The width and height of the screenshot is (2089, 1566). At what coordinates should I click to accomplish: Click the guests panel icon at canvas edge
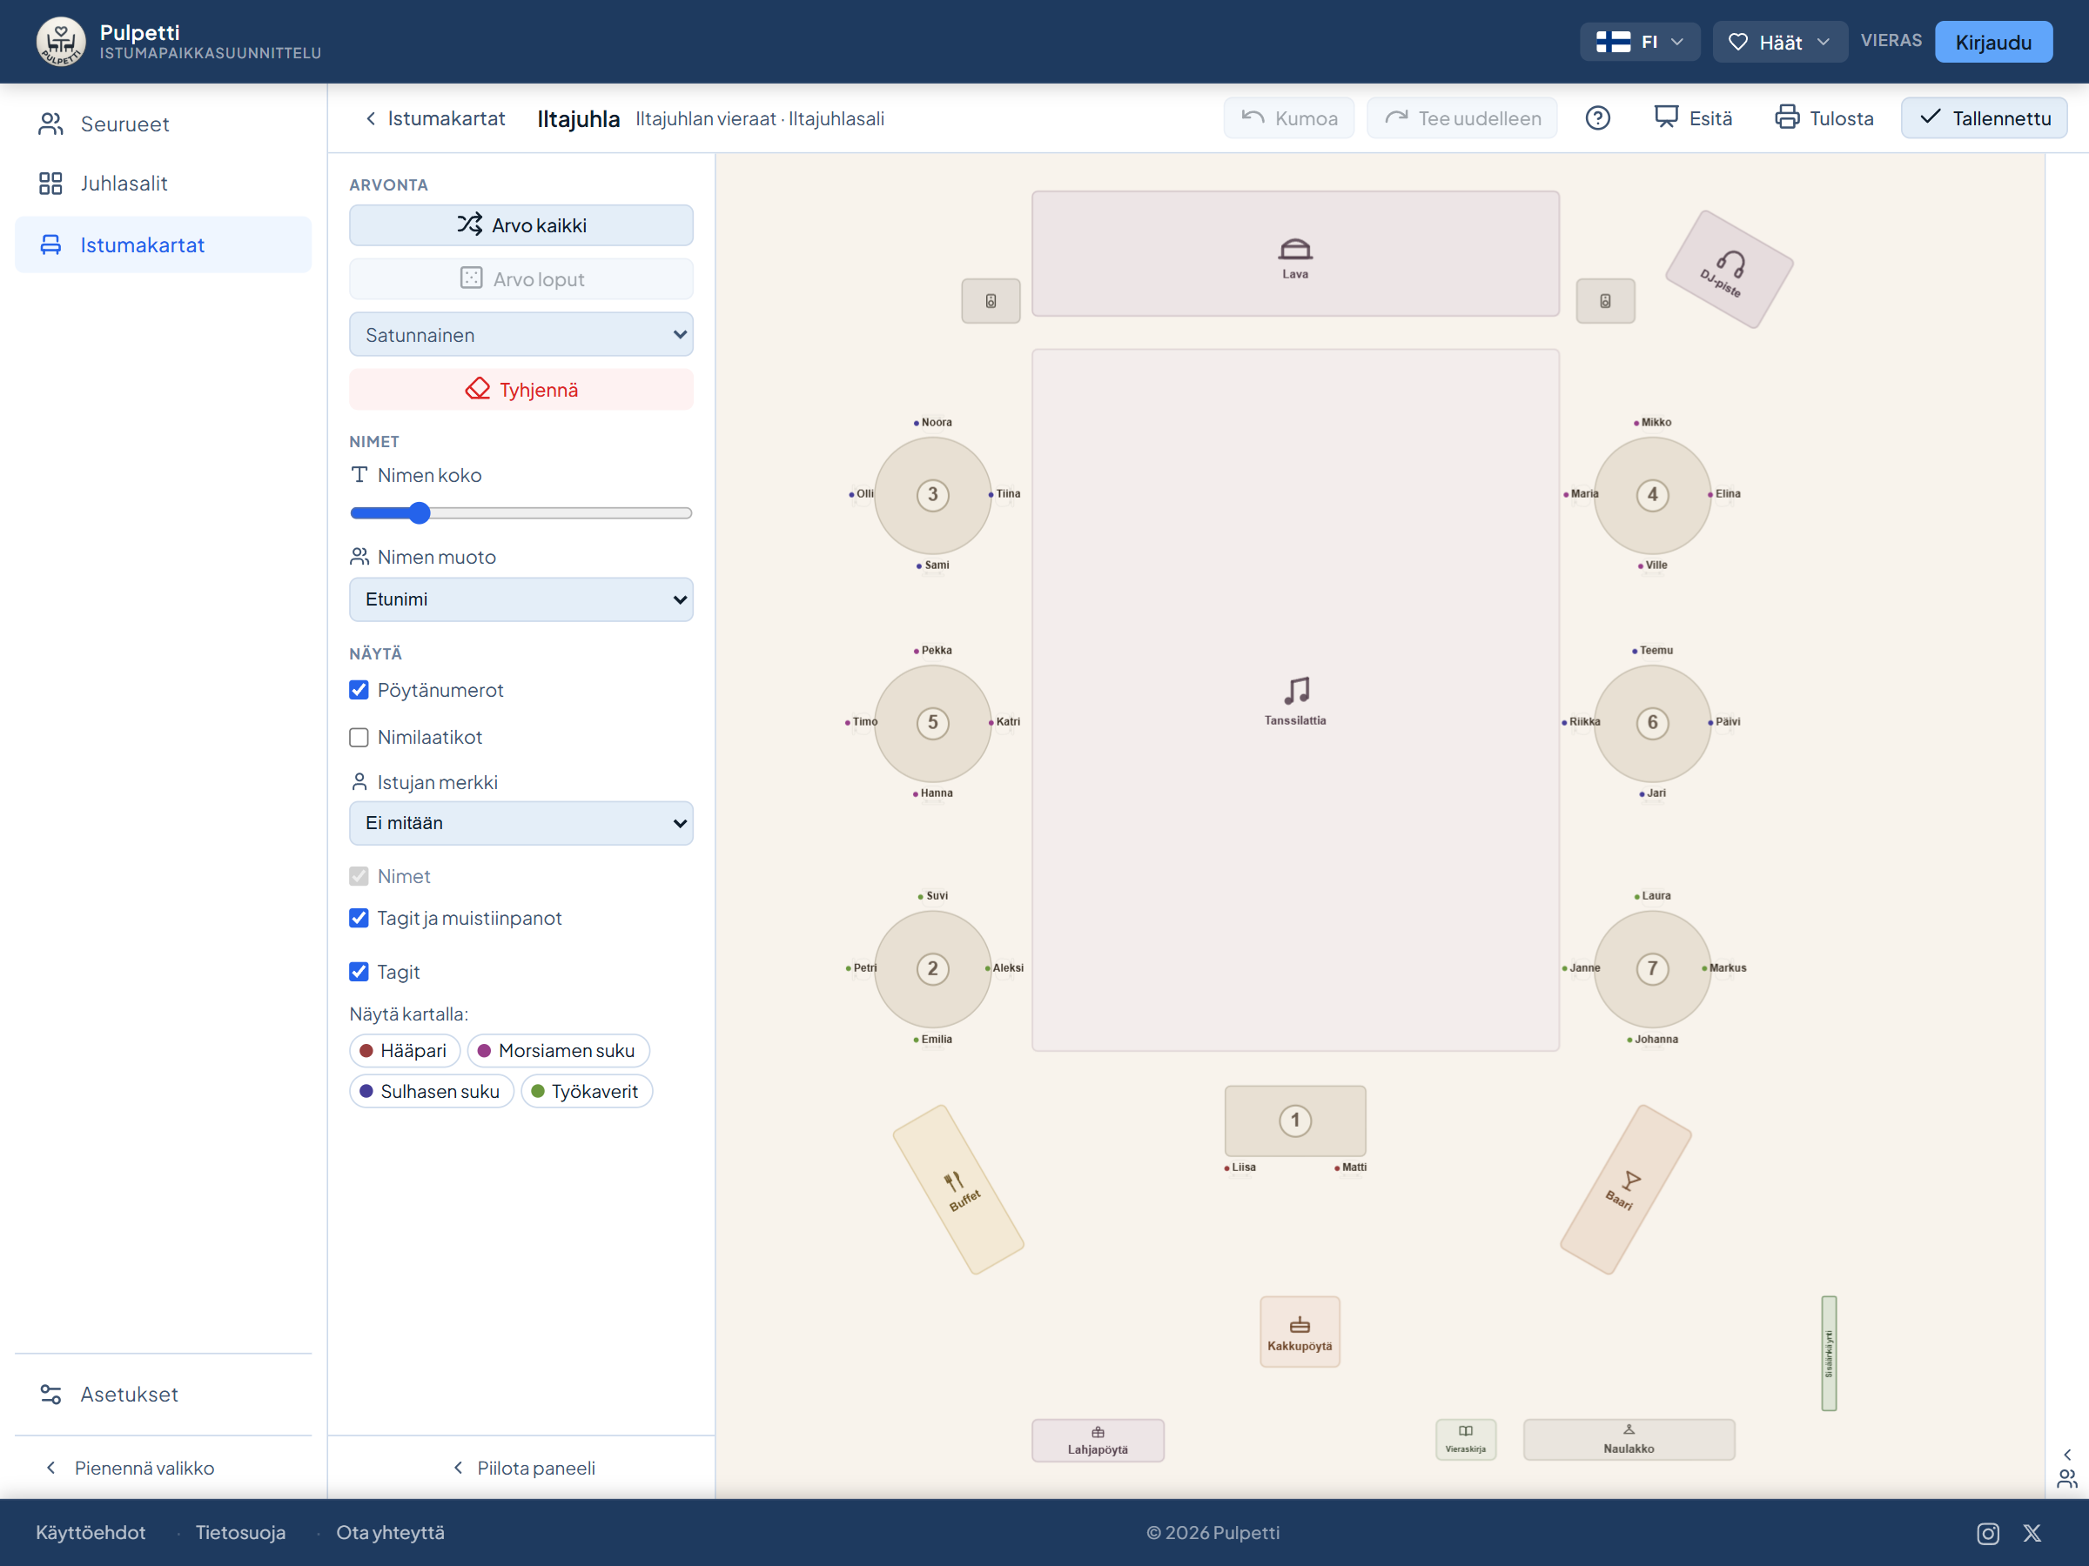click(x=2066, y=1479)
